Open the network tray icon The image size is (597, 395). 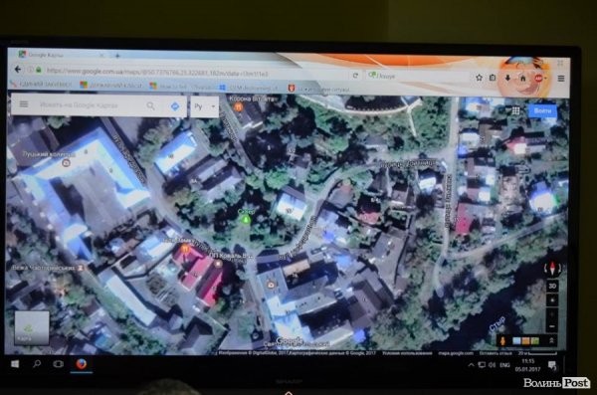tap(482, 365)
